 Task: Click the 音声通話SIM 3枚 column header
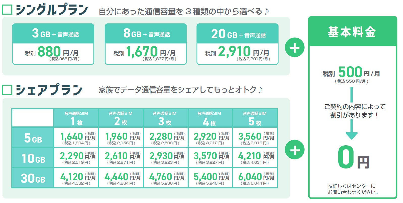pyautogui.click(x=165, y=118)
